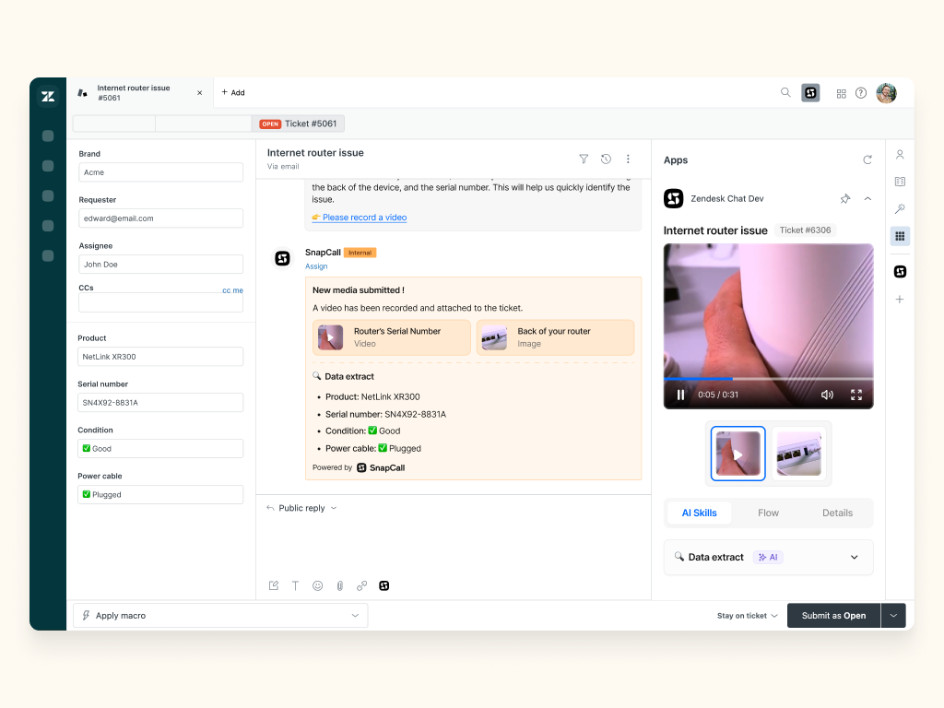Toggle fullscreen for the video player
The image size is (944, 708).
click(855, 395)
